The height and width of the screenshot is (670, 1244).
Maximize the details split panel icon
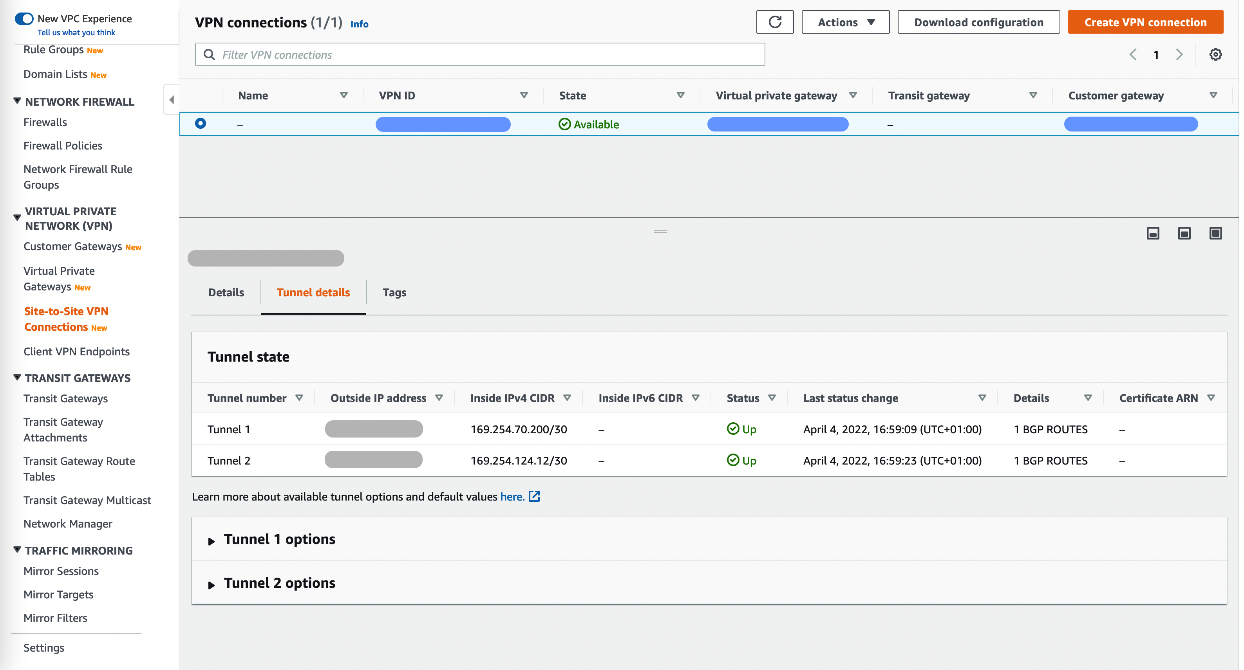point(1215,234)
